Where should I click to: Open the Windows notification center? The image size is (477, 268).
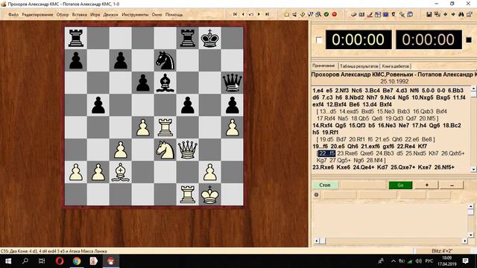pyautogui.click(x=465, y=261)
